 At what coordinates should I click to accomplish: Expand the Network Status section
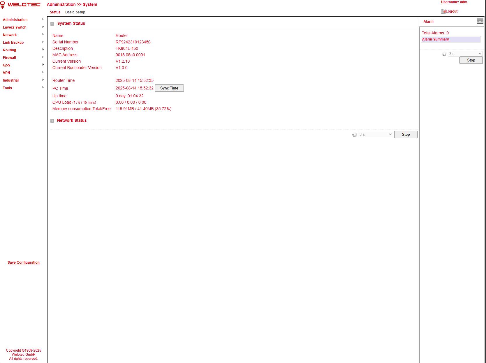(52, 121)
